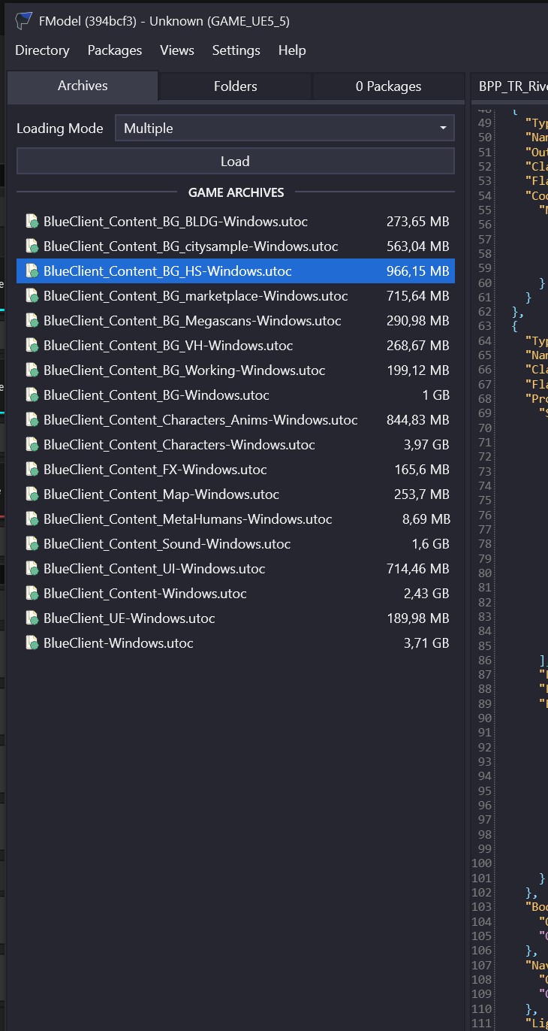This screenshot has width=548, height=1031.
Task: Switch to the Folders tab
Action: click(236, 86)
